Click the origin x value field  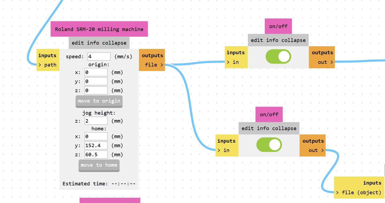click(x=96, y=72)
